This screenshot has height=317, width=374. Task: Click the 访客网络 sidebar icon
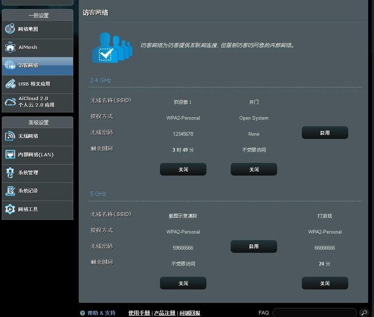point(10,65)
